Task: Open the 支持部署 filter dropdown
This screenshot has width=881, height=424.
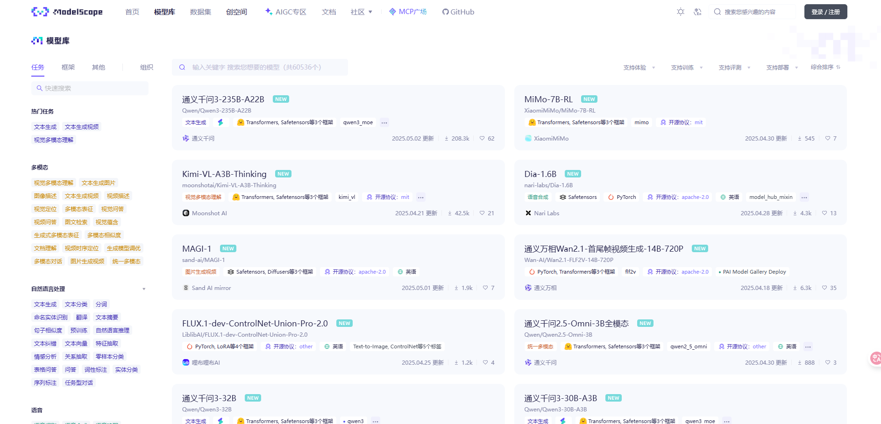Action: click(782, 68)
